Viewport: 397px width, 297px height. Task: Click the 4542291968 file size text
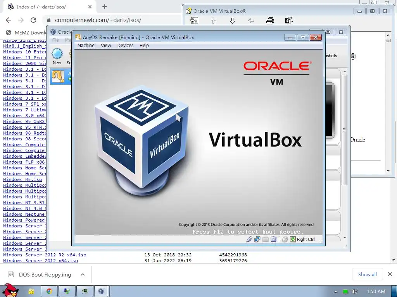point(233,255)
